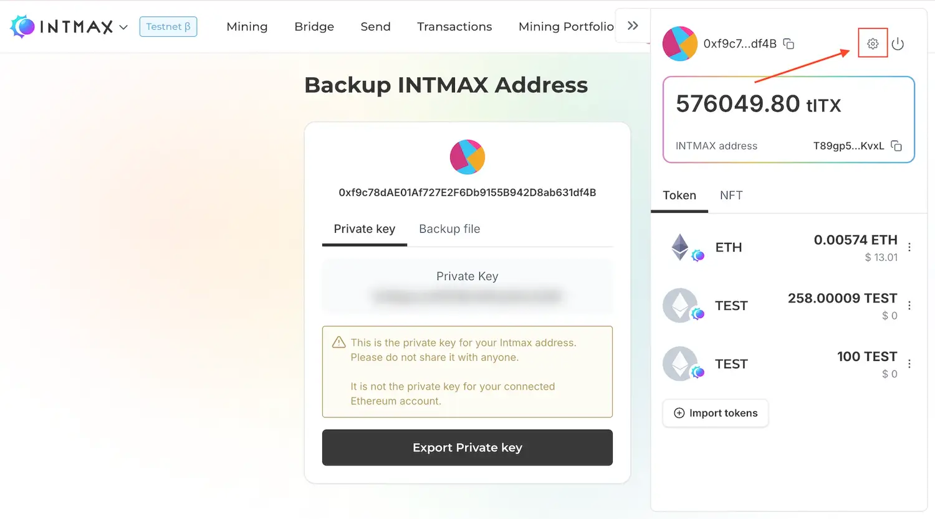Screen dimensions: 935x519
Task: Copy address 0xf9c7...df4B using copy icon
Action: 788,44
